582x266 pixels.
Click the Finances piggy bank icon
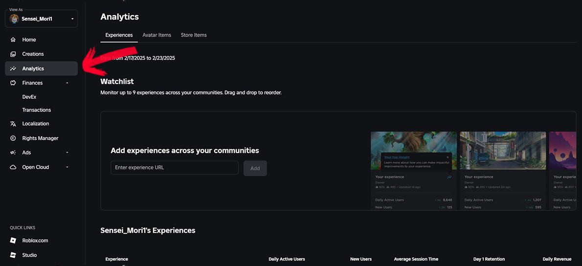click(13, 83)
